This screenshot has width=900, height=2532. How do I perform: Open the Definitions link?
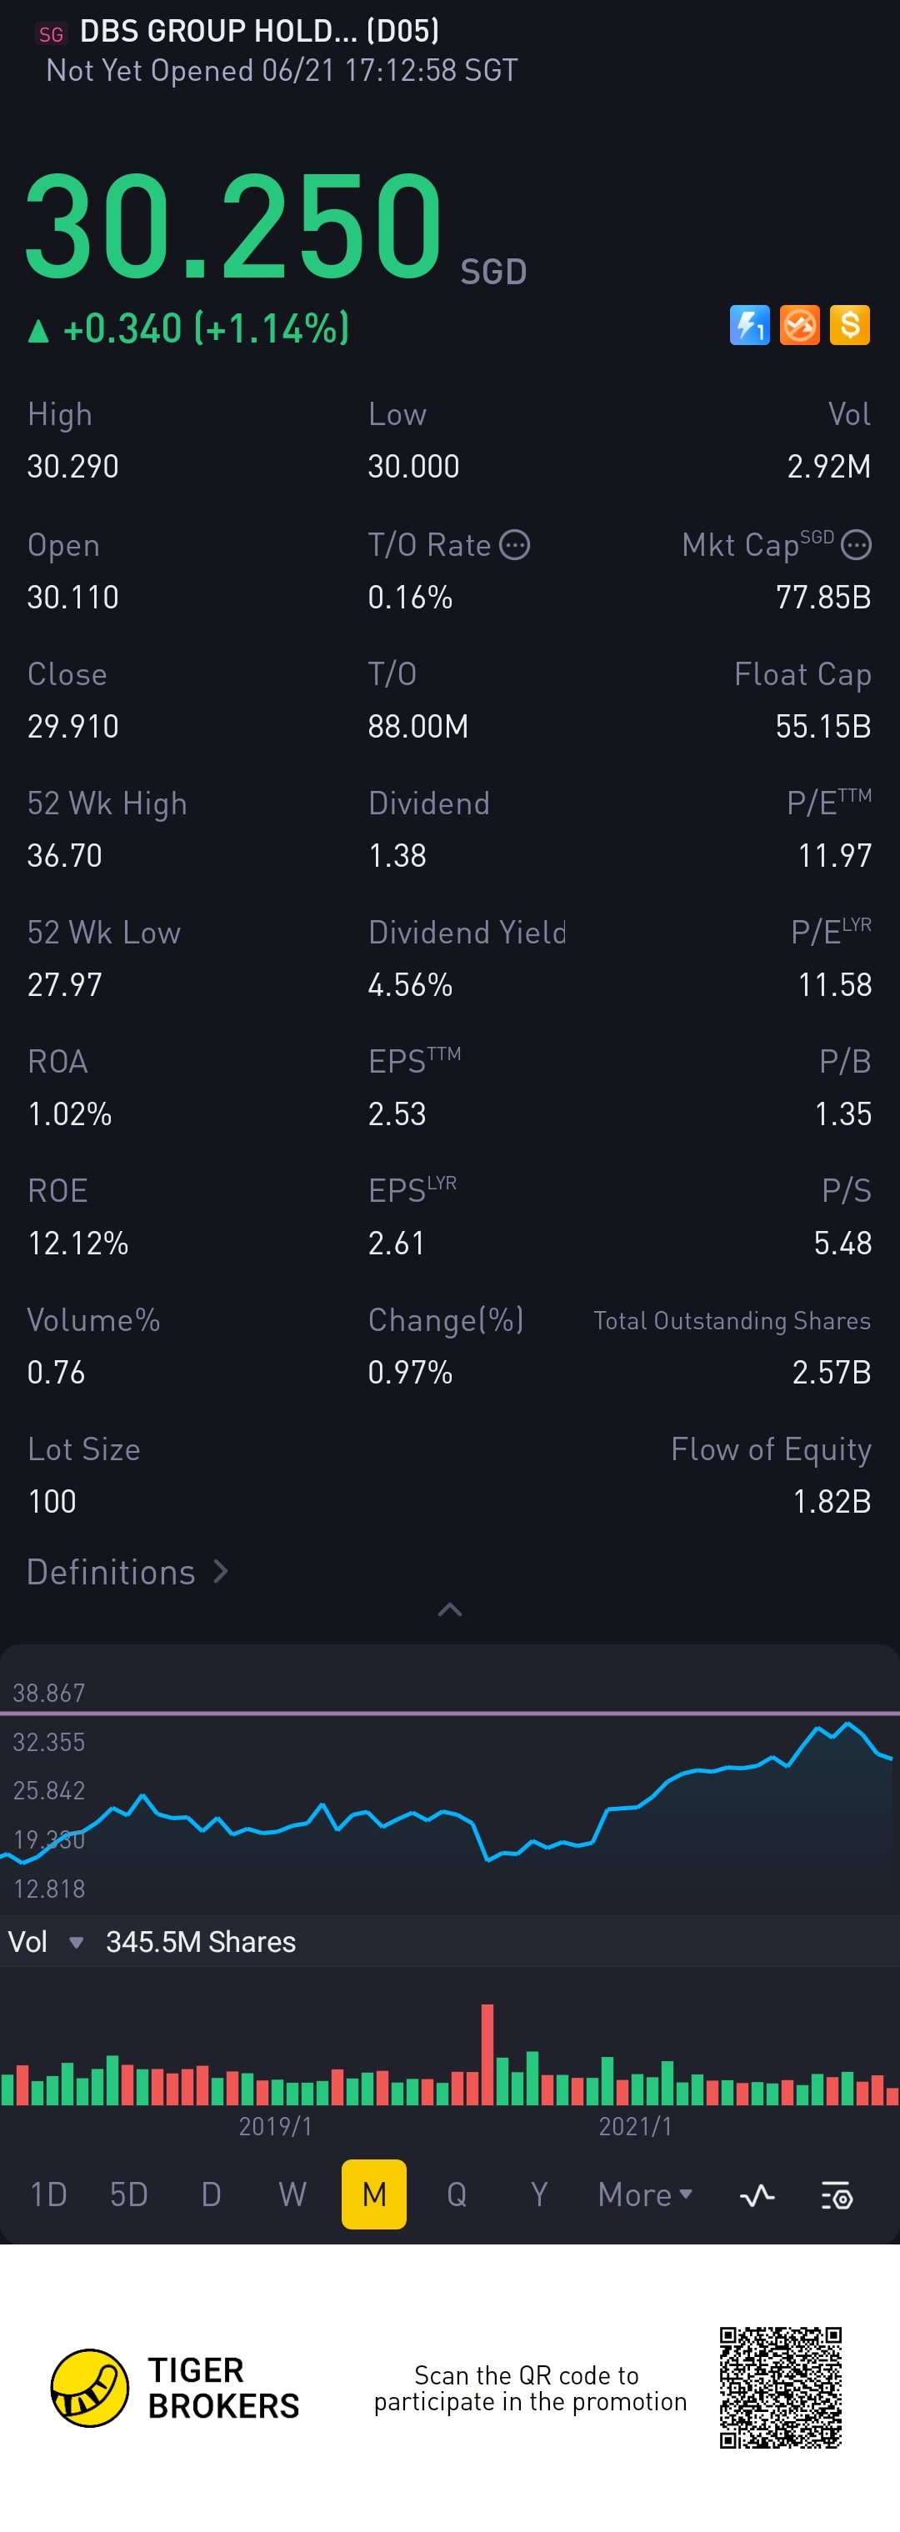click(x=127, y=1573)
